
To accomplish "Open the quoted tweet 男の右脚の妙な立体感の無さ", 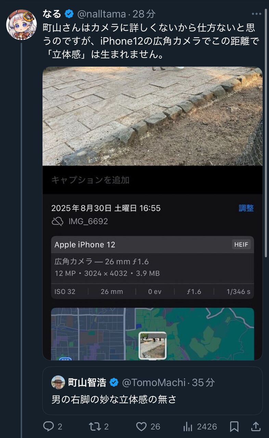I will [152, 391].
